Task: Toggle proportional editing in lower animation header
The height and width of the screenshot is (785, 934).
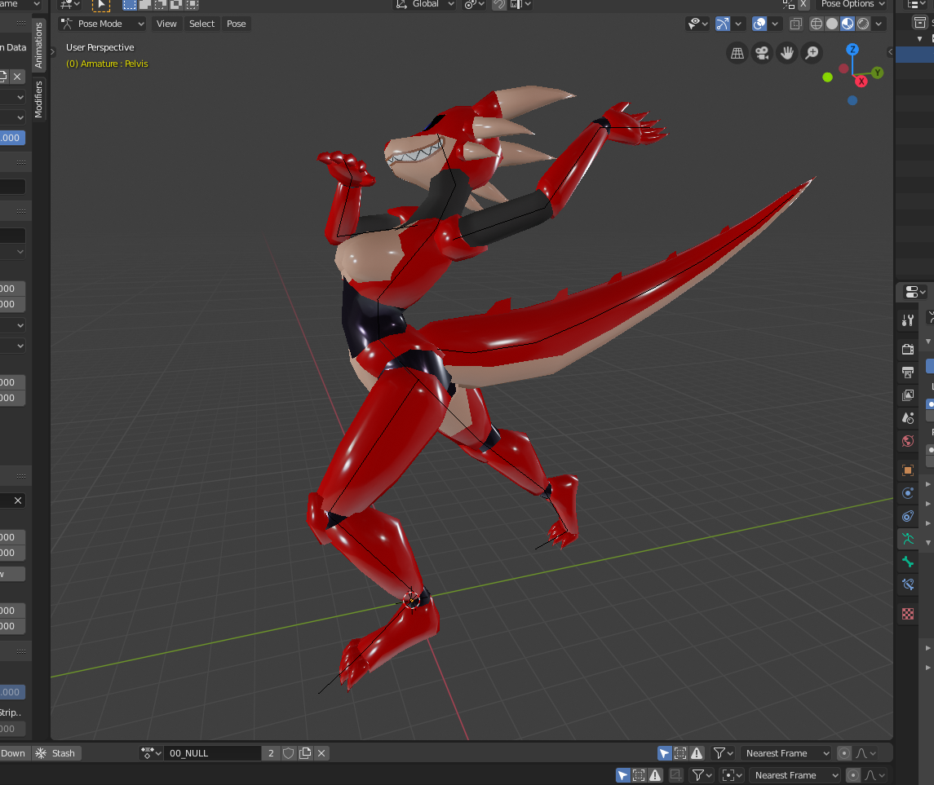Action: [x=853, y=775]
